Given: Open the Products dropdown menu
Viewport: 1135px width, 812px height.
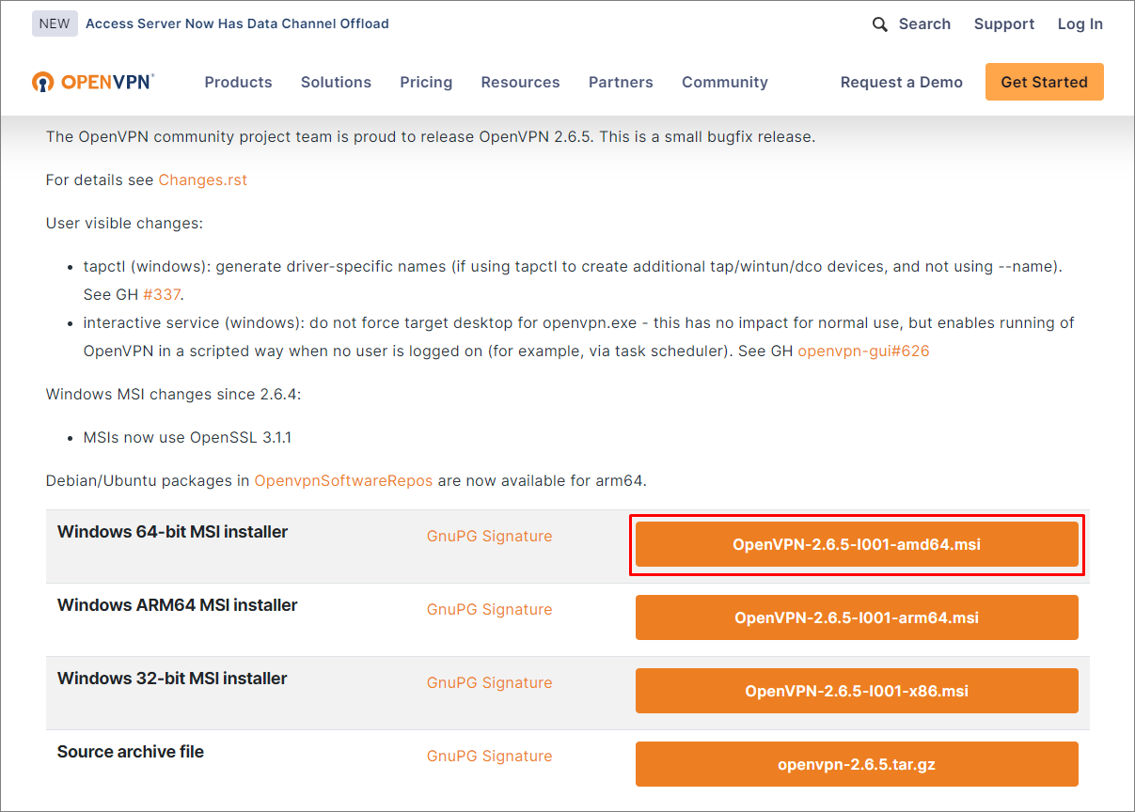Looking at the screenshot, I should (238, 82).
